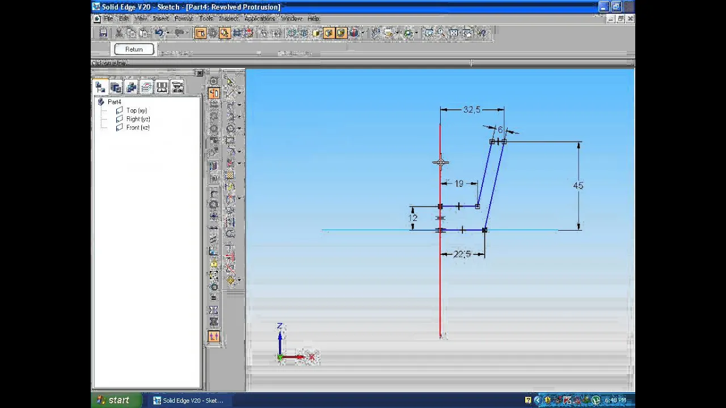Screen dimensions: 726x408
Task: Open the Tools menu
Action: (206, 19)
